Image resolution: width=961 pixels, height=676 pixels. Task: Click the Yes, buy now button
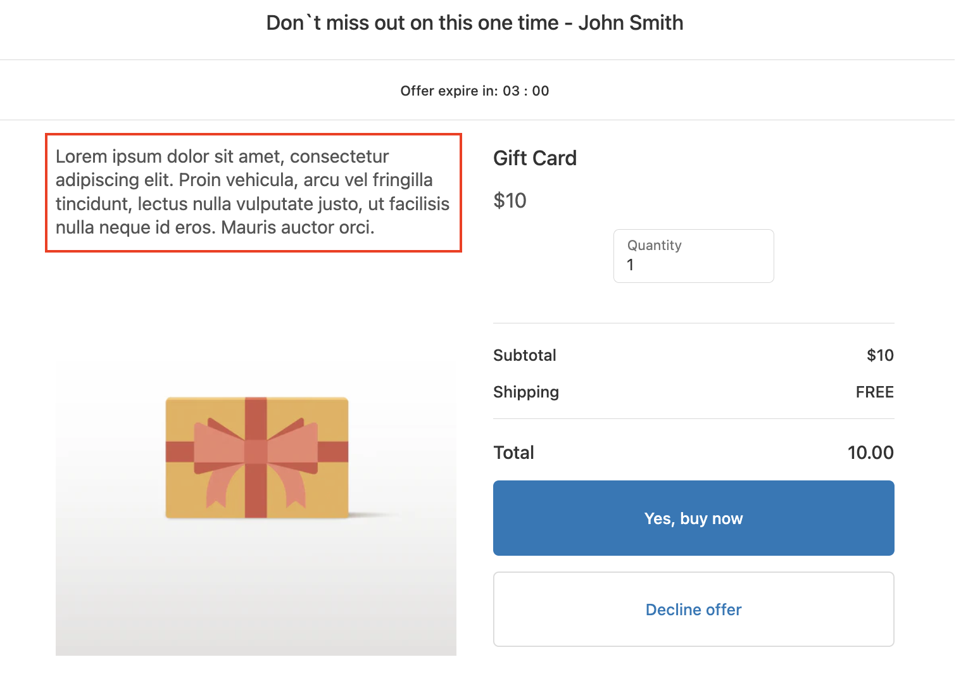pos(693,518)
